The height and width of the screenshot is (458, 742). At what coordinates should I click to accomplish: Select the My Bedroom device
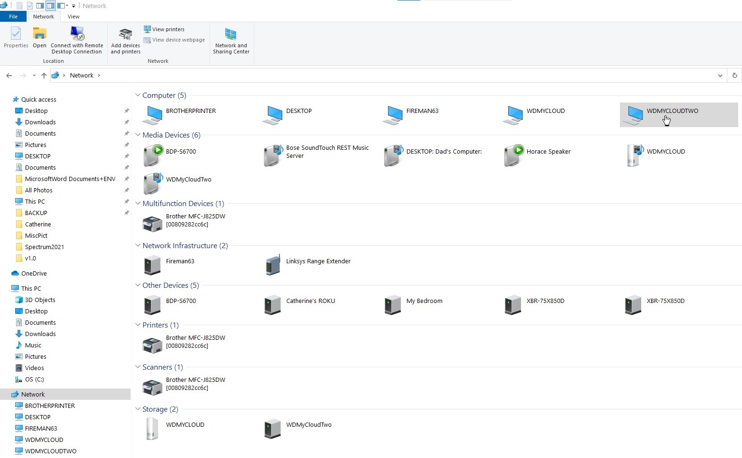coord(413,305)
